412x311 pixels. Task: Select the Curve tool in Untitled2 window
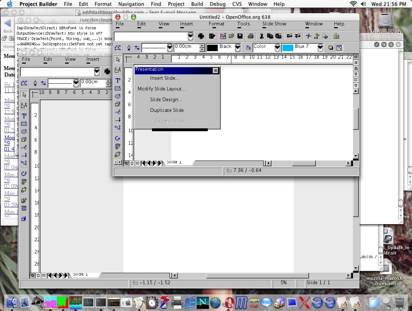pyautogui.click(x=118, y=112)
